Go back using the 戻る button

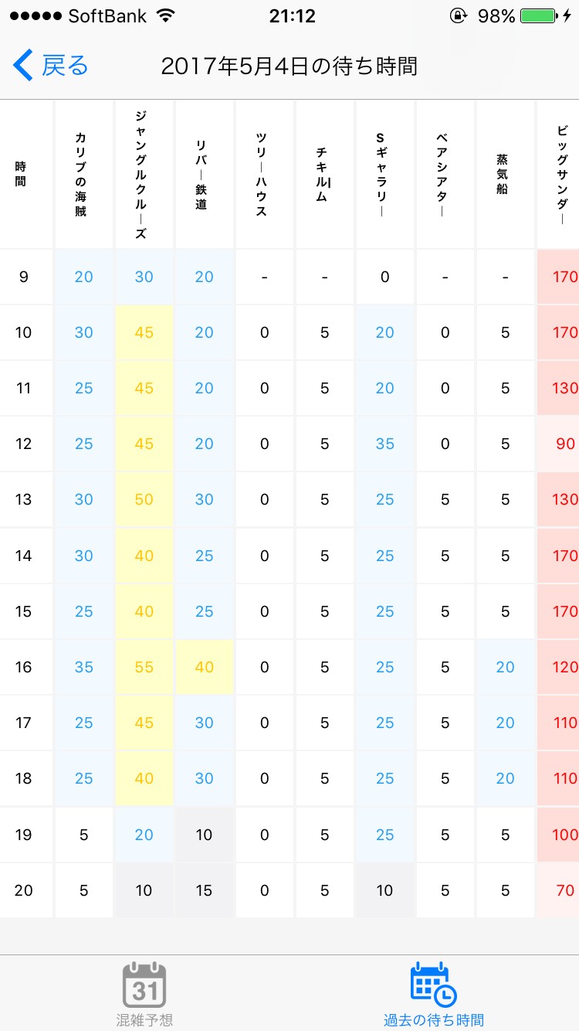65,66
